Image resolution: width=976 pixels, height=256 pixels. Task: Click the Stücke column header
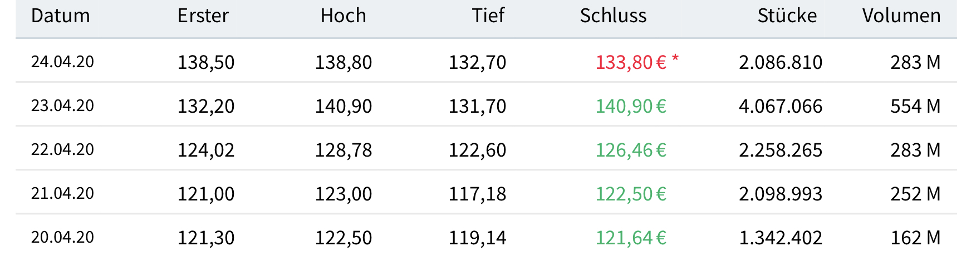787,16
